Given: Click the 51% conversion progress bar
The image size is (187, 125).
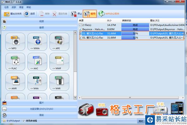Looking at the screenshot, I should (x=135, y=38).
